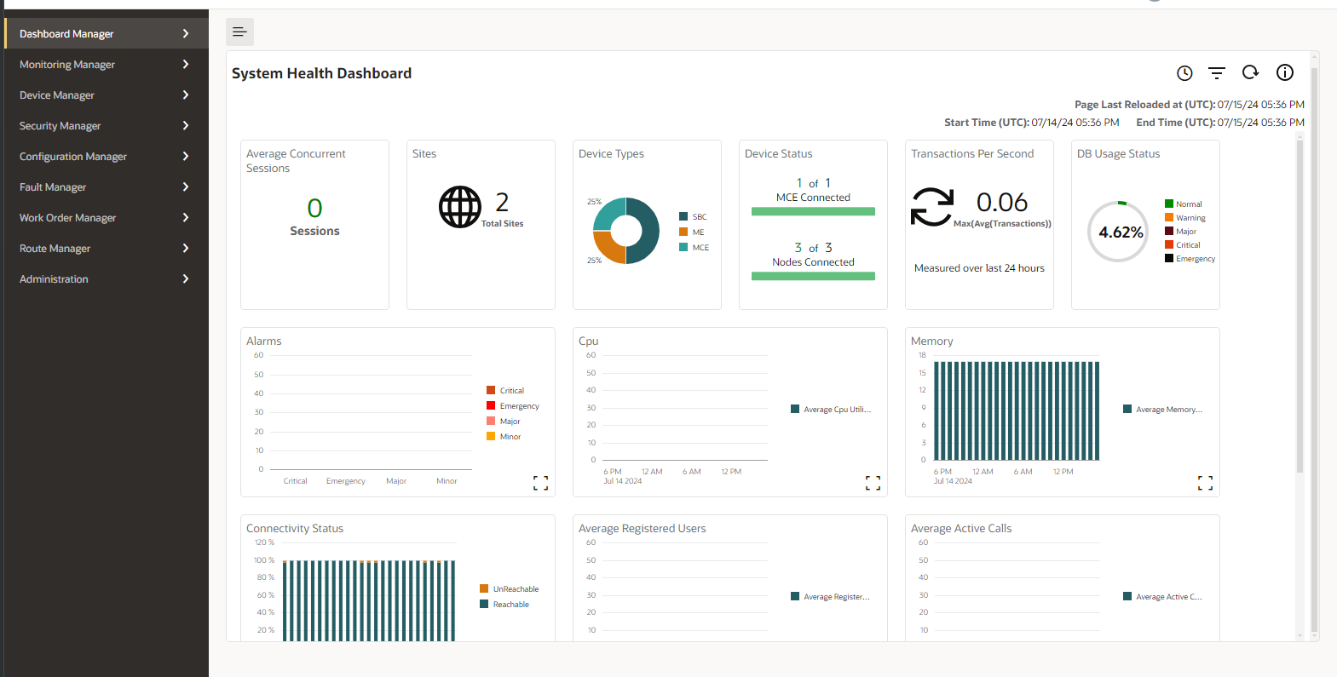The height and width of the screenshot is (677, 1337).
Task: Click the 0.06 transactions value
Action: tap(1002, 202)
